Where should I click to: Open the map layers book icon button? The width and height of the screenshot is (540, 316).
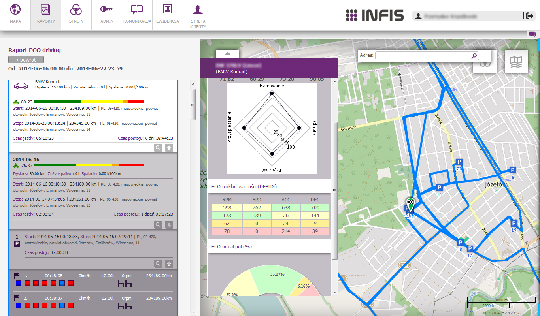pyautogui.click(x=516, y=62)
